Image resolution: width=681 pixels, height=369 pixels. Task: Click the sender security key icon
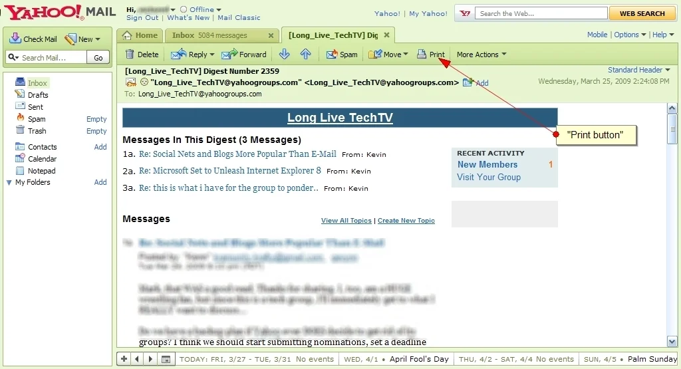click(131, 82)
